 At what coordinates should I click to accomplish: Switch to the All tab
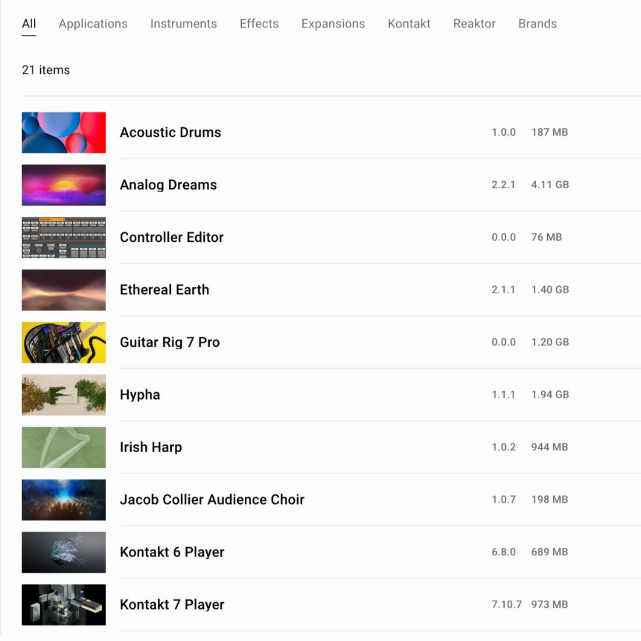click(x=29, y=24)
